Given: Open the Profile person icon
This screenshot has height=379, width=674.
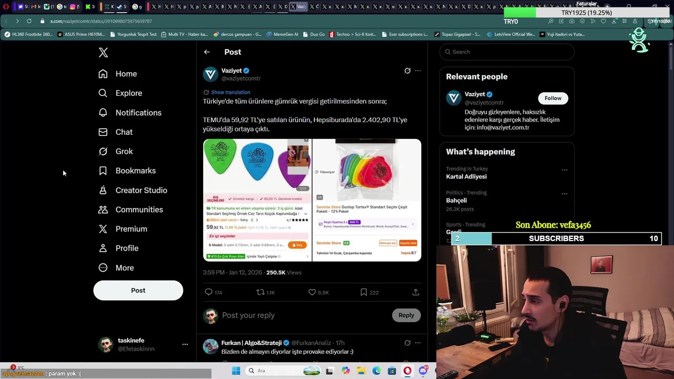Looking at the screenshot, I should coord(103,248).
